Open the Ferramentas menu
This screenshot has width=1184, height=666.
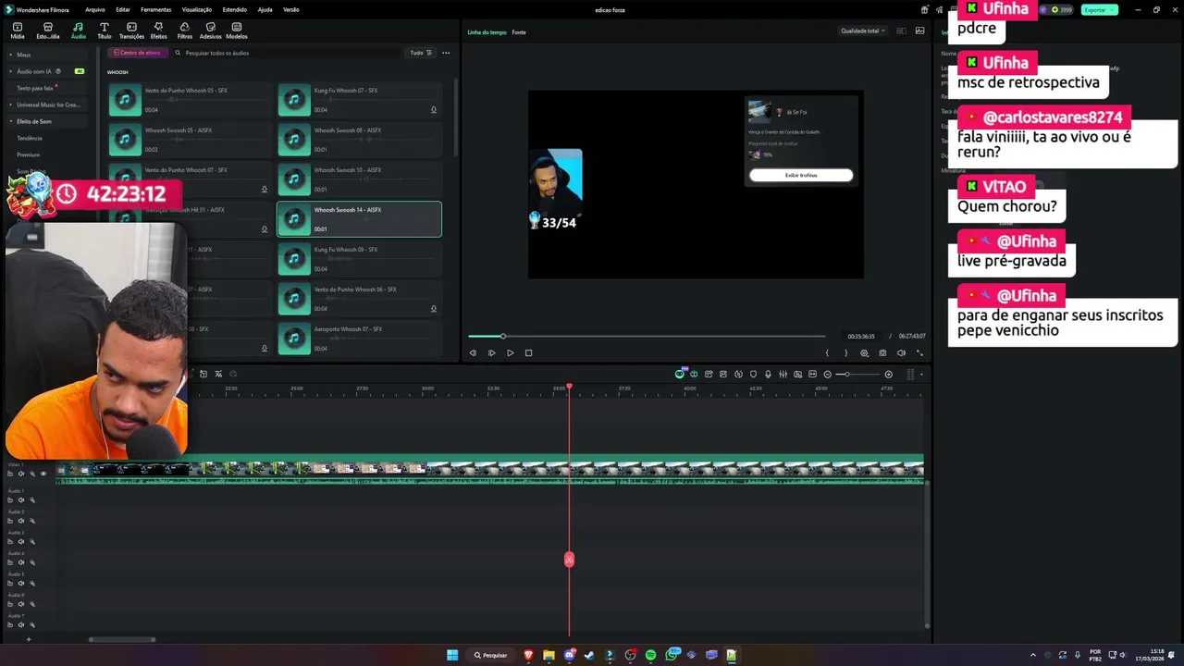155,9
